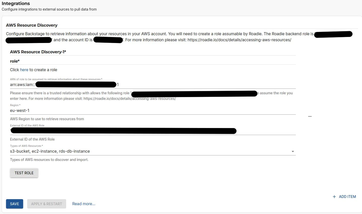Click the Region field showing eu-west-1
Image resolution: width=362 pixels, height=214 pixels.
click(151, 110)
